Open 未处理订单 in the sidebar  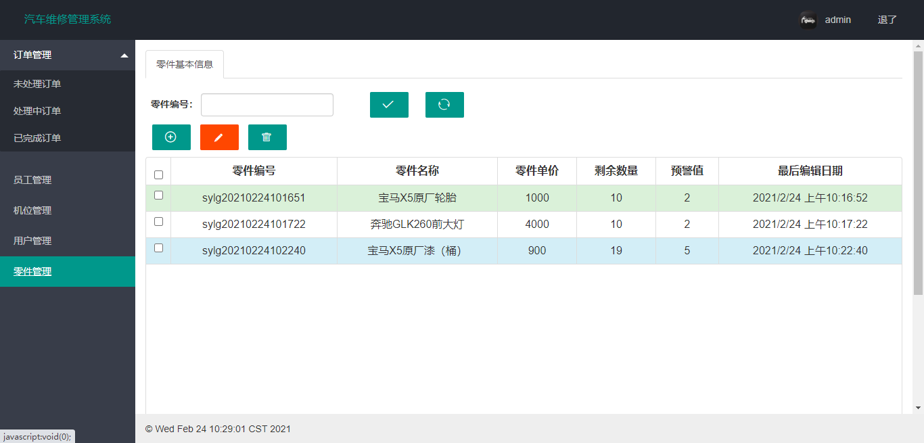click(x=68, y=84)
